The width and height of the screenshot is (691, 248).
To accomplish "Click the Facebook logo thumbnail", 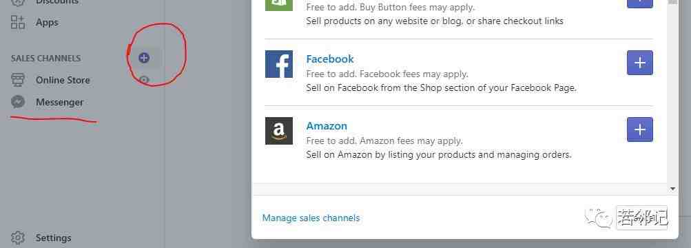I will (x=279, y=64).
